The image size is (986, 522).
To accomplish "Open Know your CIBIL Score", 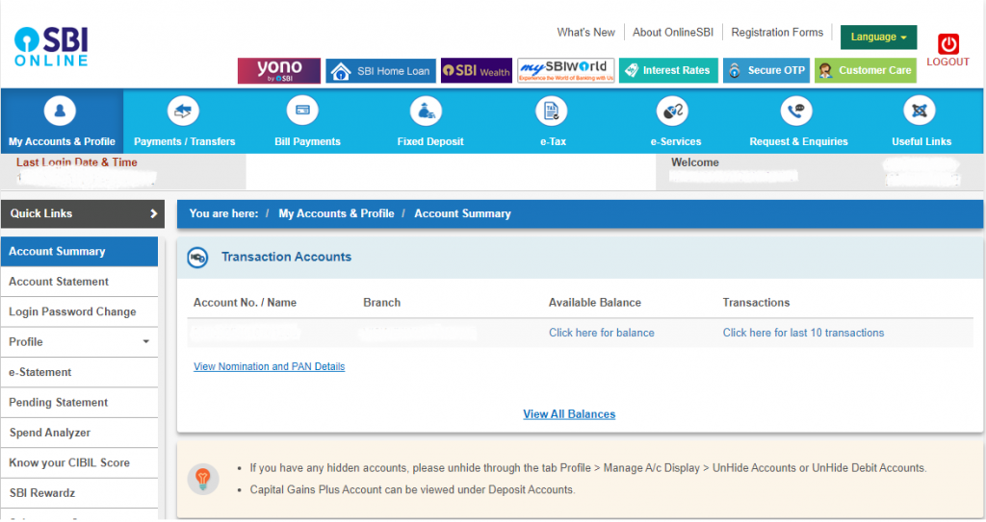I will point(79,463).
